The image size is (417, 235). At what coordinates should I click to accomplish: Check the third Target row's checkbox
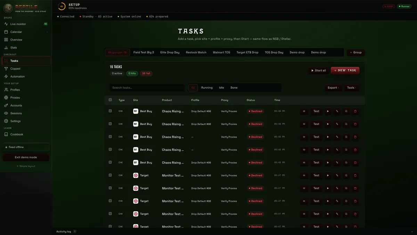tap(110, 201)
